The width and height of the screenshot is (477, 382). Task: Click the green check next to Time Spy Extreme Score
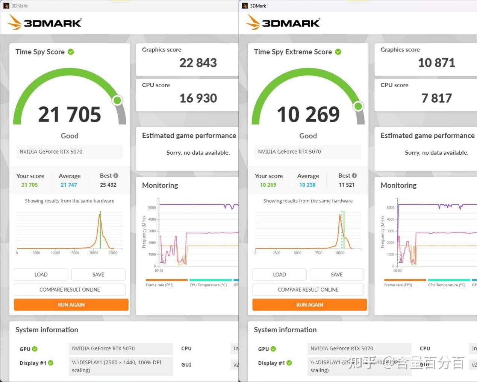tap(338, 52)
